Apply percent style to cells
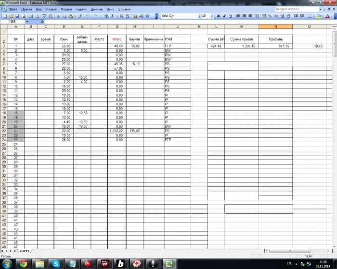The height and width of the screenshot is (269, 337). [x=270, y=16]
